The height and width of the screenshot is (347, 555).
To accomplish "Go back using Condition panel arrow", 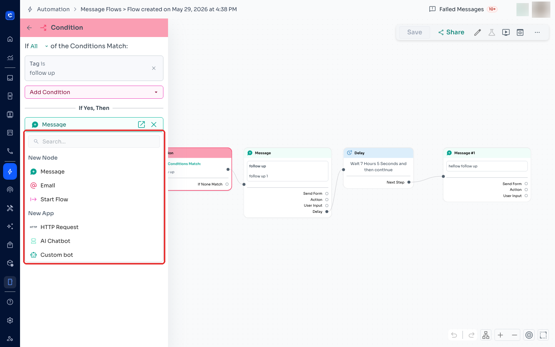I will tap(29, 28).
